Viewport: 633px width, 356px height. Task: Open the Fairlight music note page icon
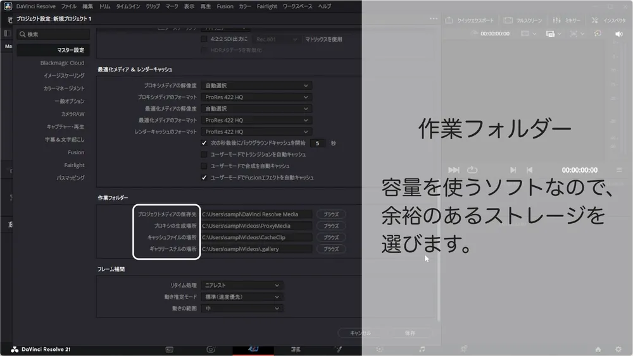click(422, 349)
